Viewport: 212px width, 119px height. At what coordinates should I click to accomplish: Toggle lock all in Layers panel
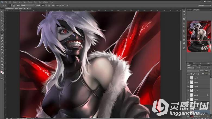(x=198, y=74)
